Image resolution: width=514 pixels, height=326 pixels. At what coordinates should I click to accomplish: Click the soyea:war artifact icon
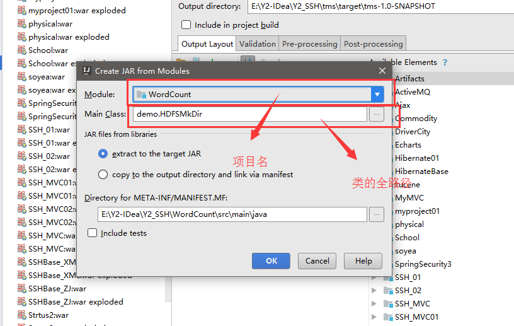point(21,77)
